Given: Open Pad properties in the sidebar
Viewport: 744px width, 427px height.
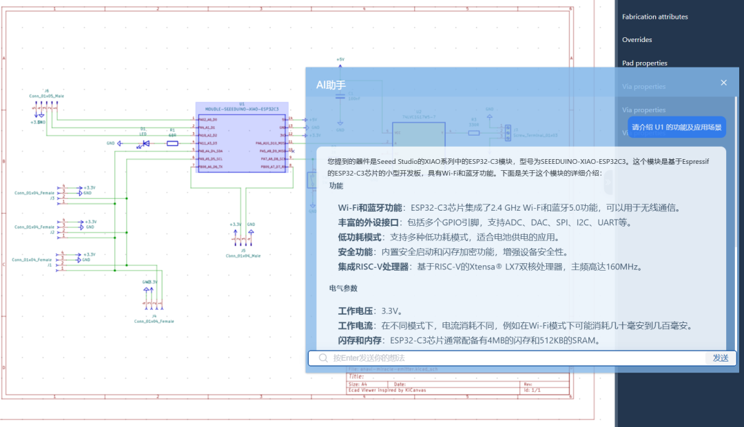Looking at the screenshot, I should pos(644,63).
